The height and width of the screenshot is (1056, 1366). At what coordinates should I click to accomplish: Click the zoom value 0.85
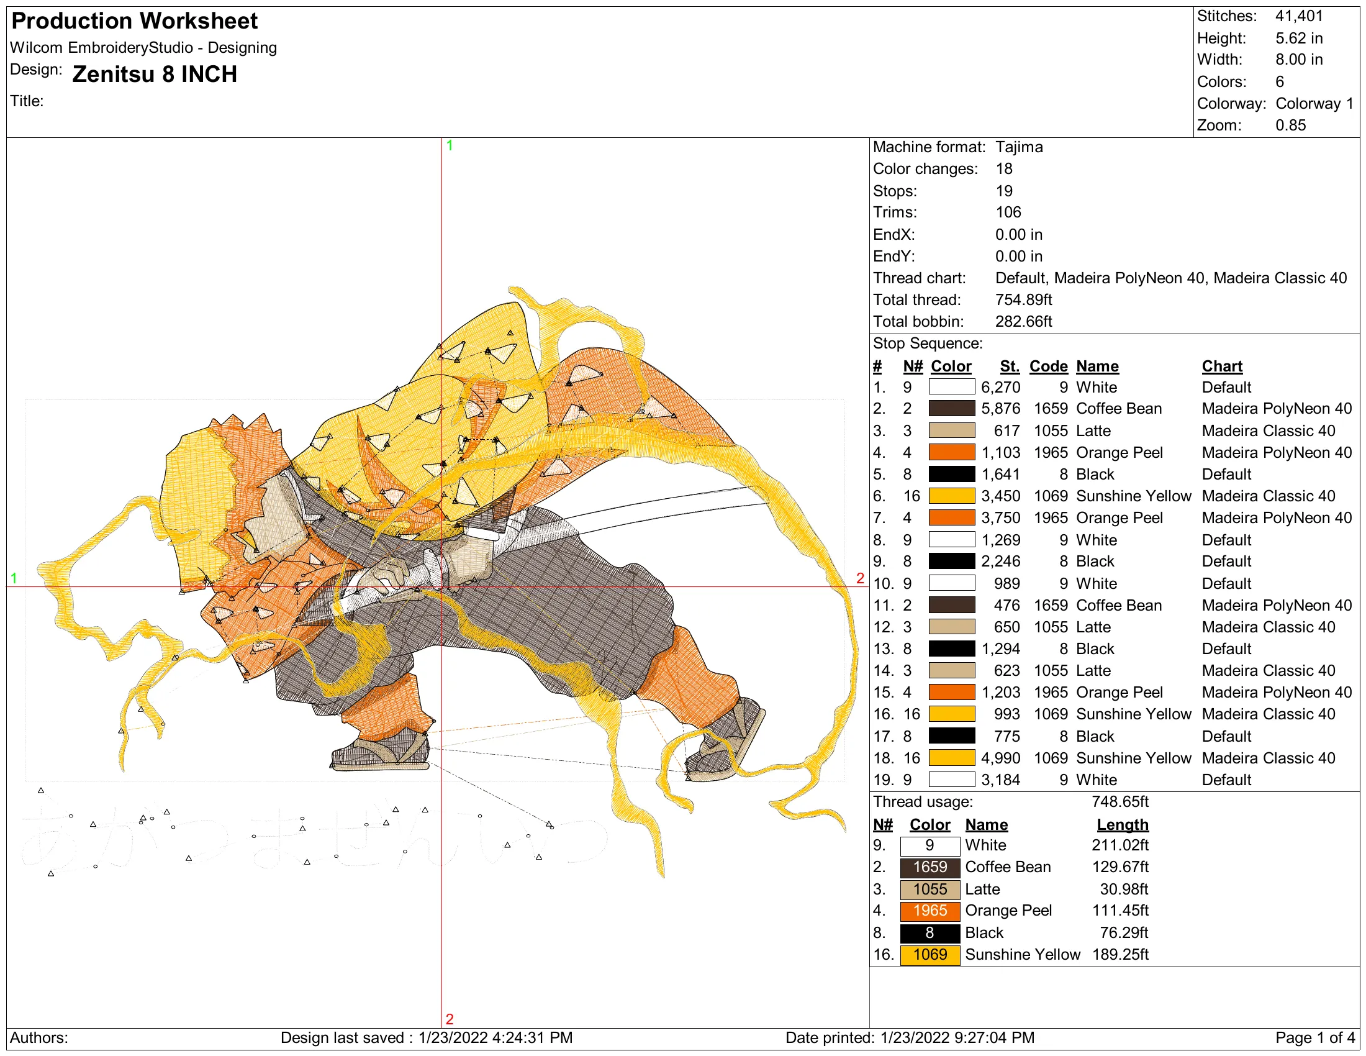[1290, 125]
